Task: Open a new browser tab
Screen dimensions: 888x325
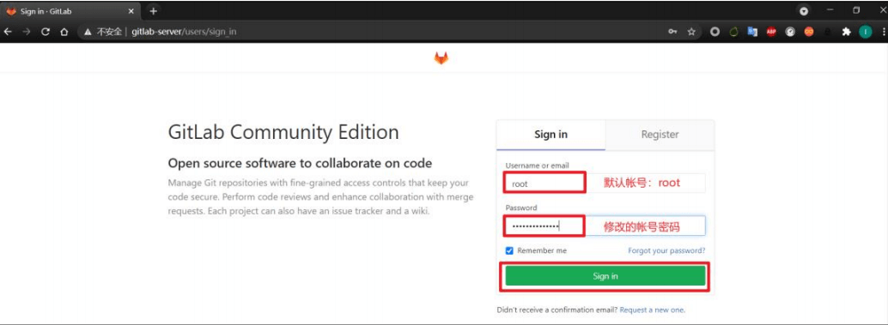Action: [x=153, y=11]
